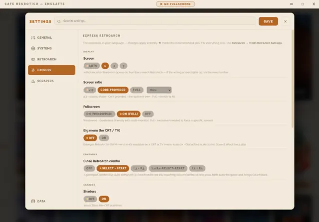This screenshot has height=222, width=319.
Task: Click the Big menu (for CRT / TV) label
Action: [x=102, y=130]
